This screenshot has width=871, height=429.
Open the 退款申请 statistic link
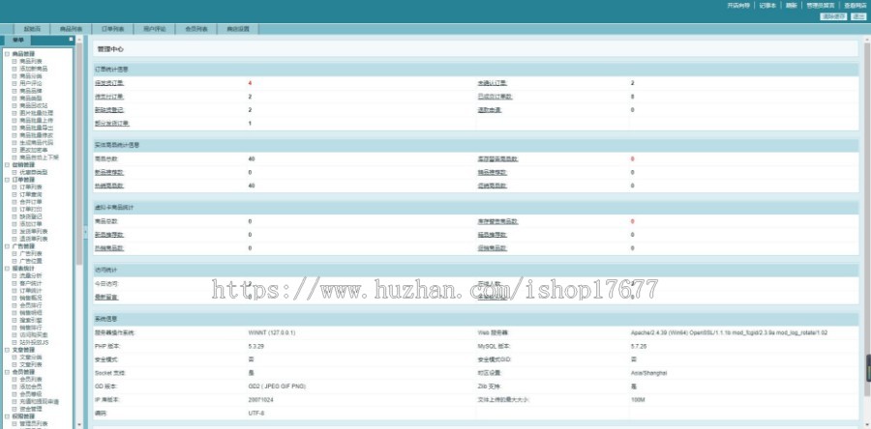click(x=490, y=110)
